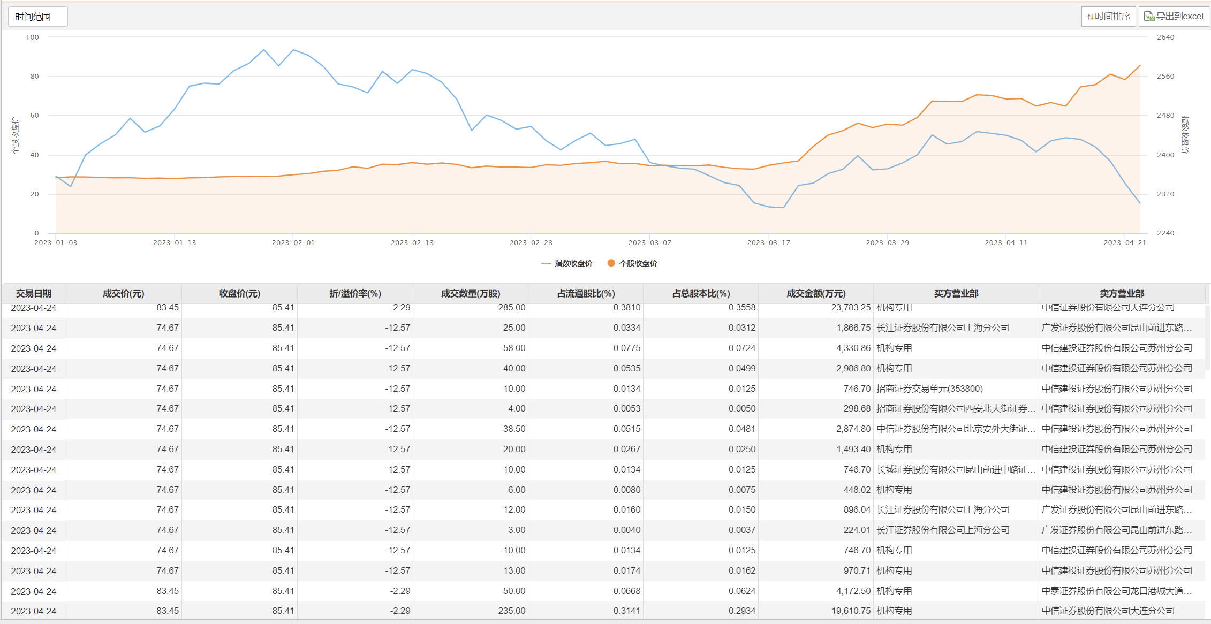Select row with 招商证券交易单元(353800) buyer

(929, 389)
